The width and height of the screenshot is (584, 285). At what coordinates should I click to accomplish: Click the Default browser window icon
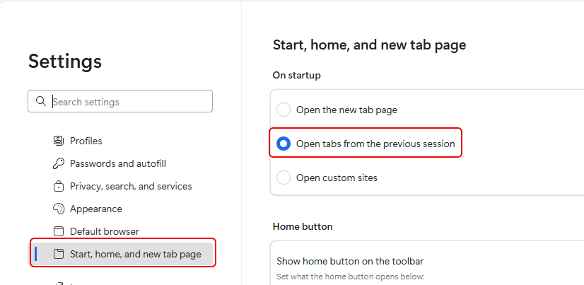tap(59, 231)
